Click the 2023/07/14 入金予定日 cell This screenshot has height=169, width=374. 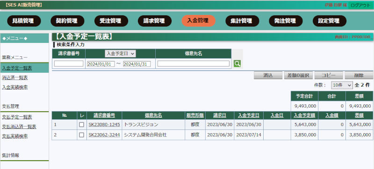point(249,135)
